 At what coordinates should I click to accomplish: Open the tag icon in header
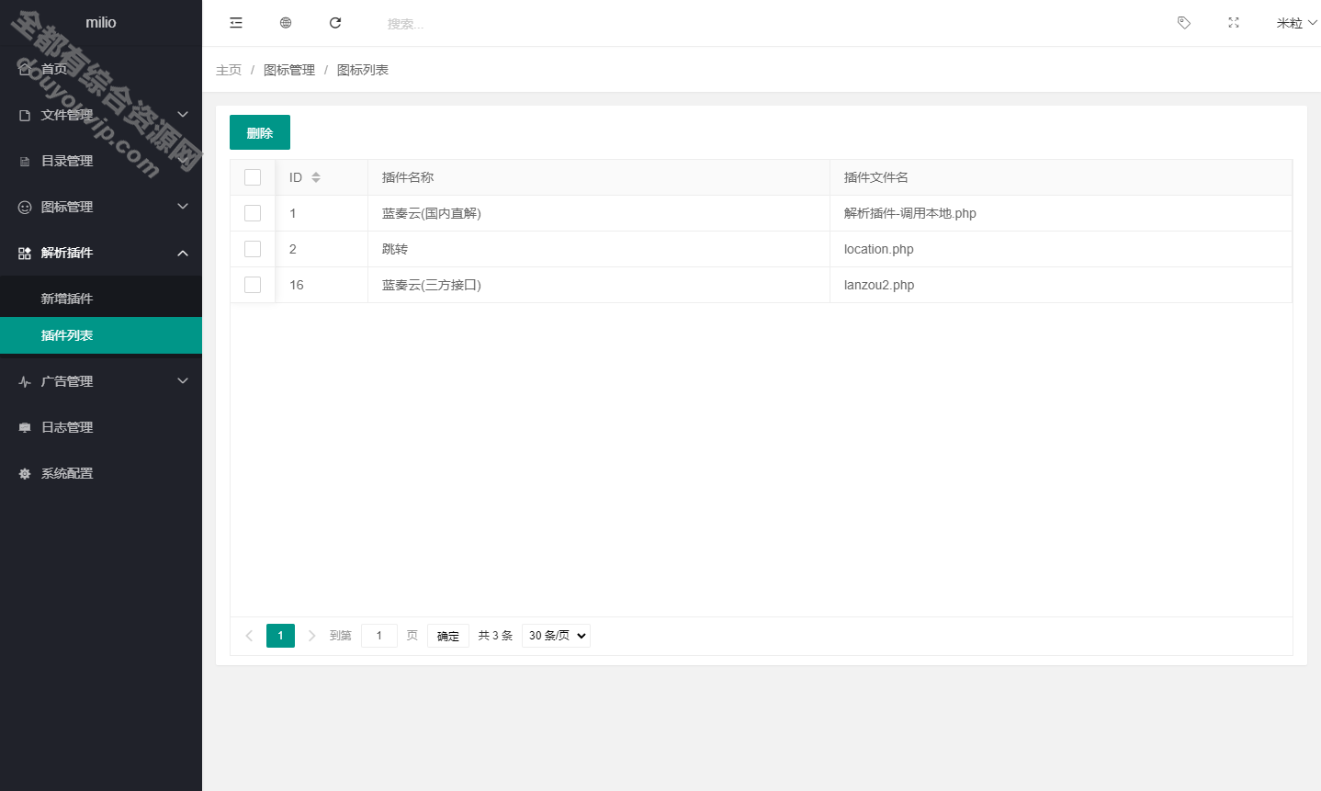click(1184, 23)
